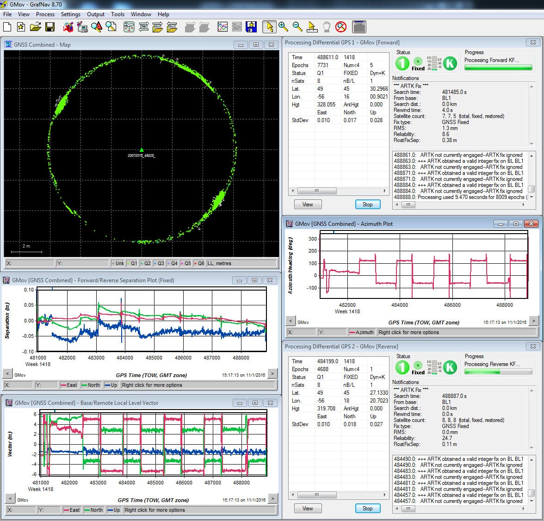The height and width of the screenshot is (521, 544).
Task: Click the Azimuth legend label
Action: pos(362,332)
